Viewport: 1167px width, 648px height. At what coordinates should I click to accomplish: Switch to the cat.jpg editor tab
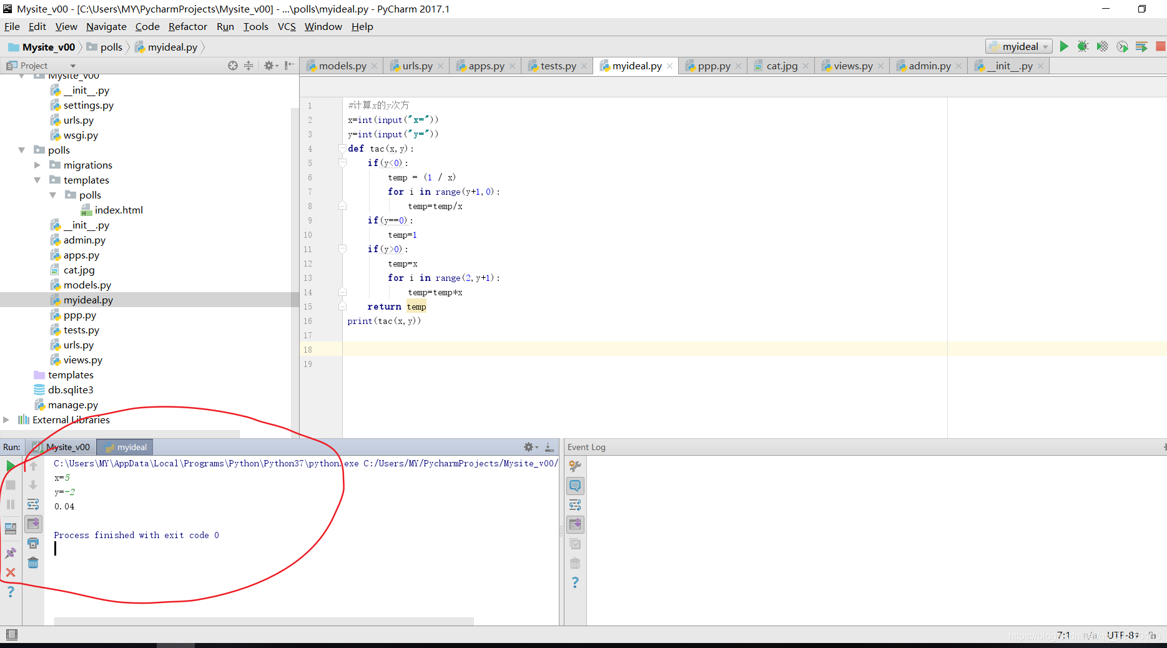[x=782, y=66]
